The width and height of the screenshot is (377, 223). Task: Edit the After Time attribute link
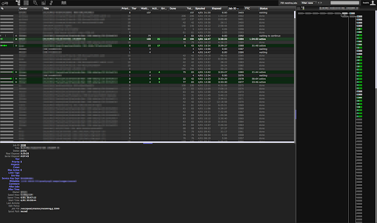click(14, 189)
